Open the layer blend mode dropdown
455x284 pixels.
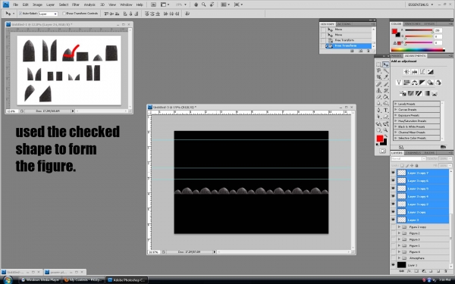[408, 158]
